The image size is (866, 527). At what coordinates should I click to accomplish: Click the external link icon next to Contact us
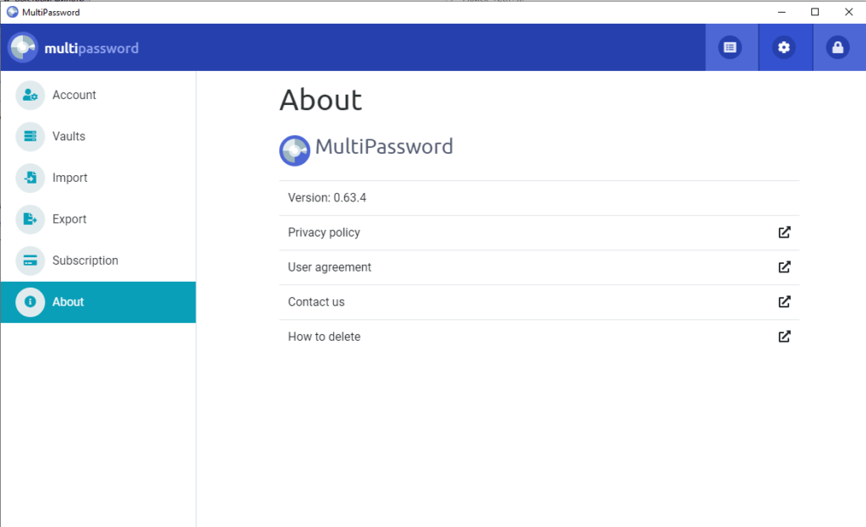(x=784, y=301)
